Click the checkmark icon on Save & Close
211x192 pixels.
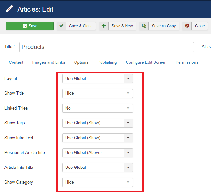(62, 26)
